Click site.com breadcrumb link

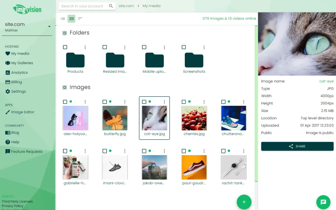(x=126, y=6)
